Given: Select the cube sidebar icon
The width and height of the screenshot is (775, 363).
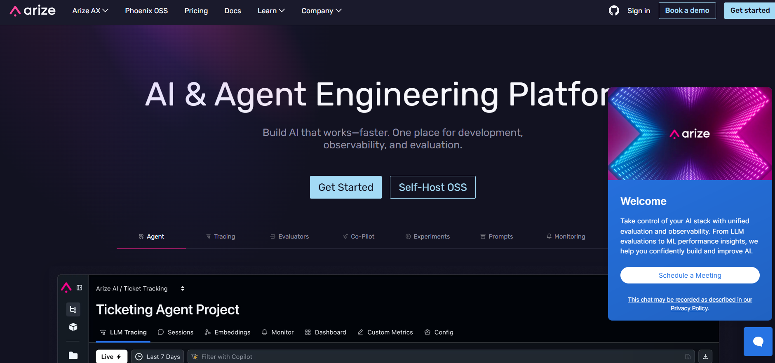Looking at the screenshot, I should (x=73, y=327).
